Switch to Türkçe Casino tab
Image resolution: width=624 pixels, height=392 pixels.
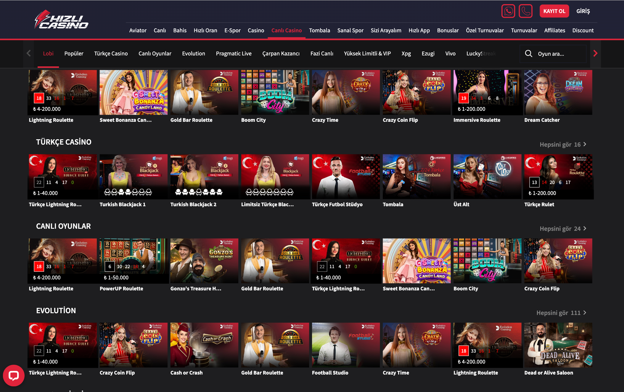(111, 54)
